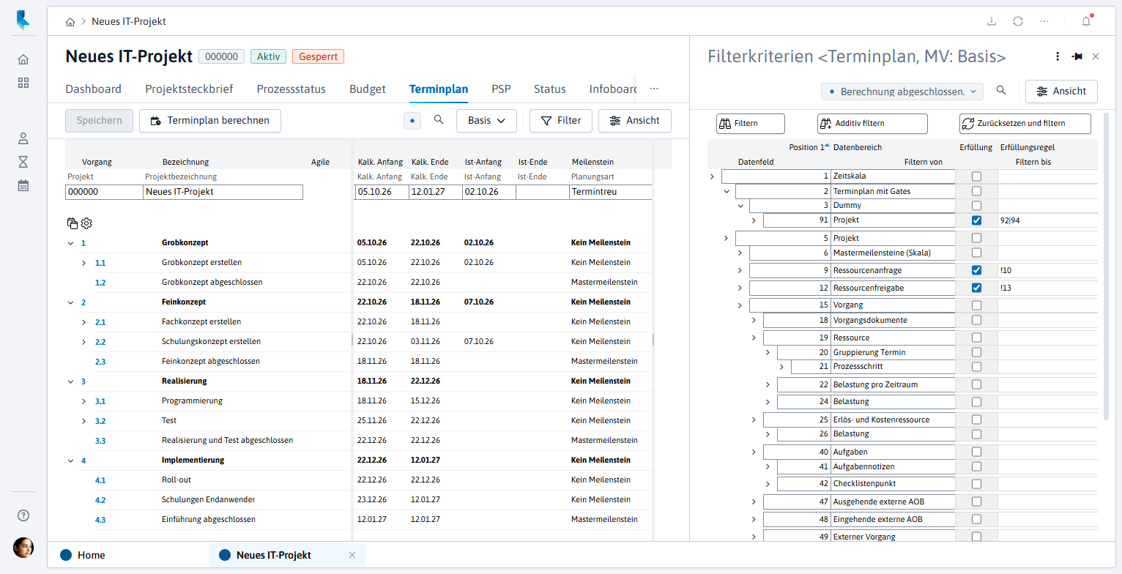Open Berechnung abgeschlossen dropdown
Viewport: 1122px width, 574px height.
902,92
